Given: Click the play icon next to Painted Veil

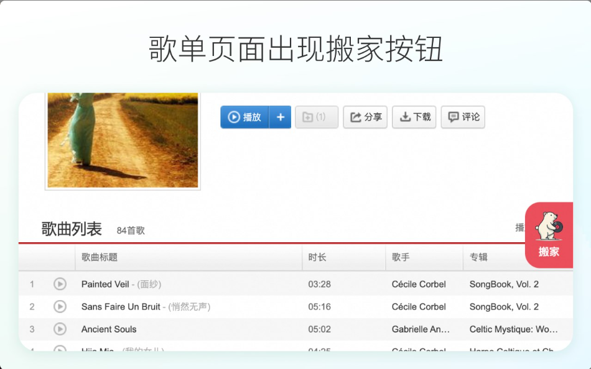Looking at the screenshot, I should click(60, 284).
